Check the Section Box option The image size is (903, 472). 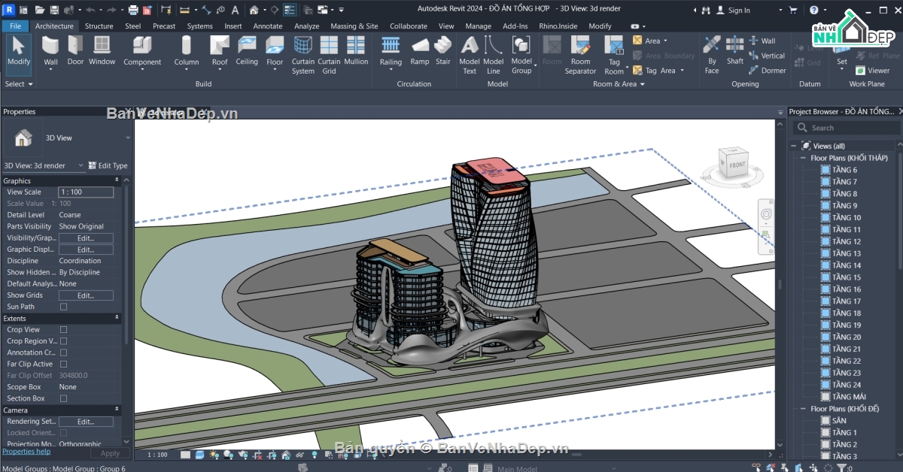tap(63, 398)
